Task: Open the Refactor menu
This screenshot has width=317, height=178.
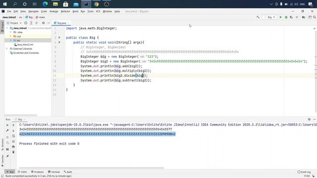Action: tap(65, 11)
